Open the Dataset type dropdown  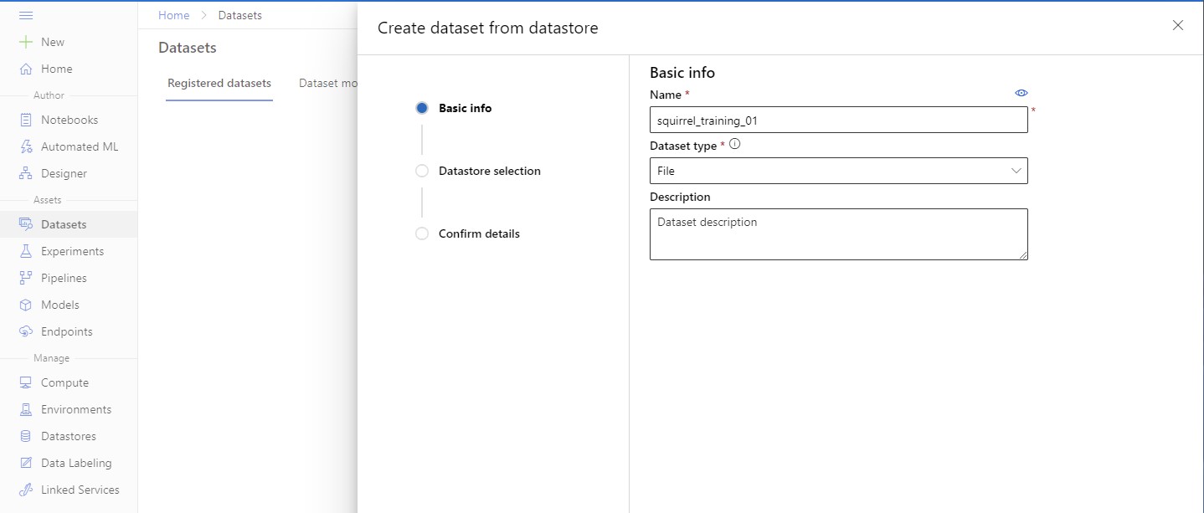[838, 171]
